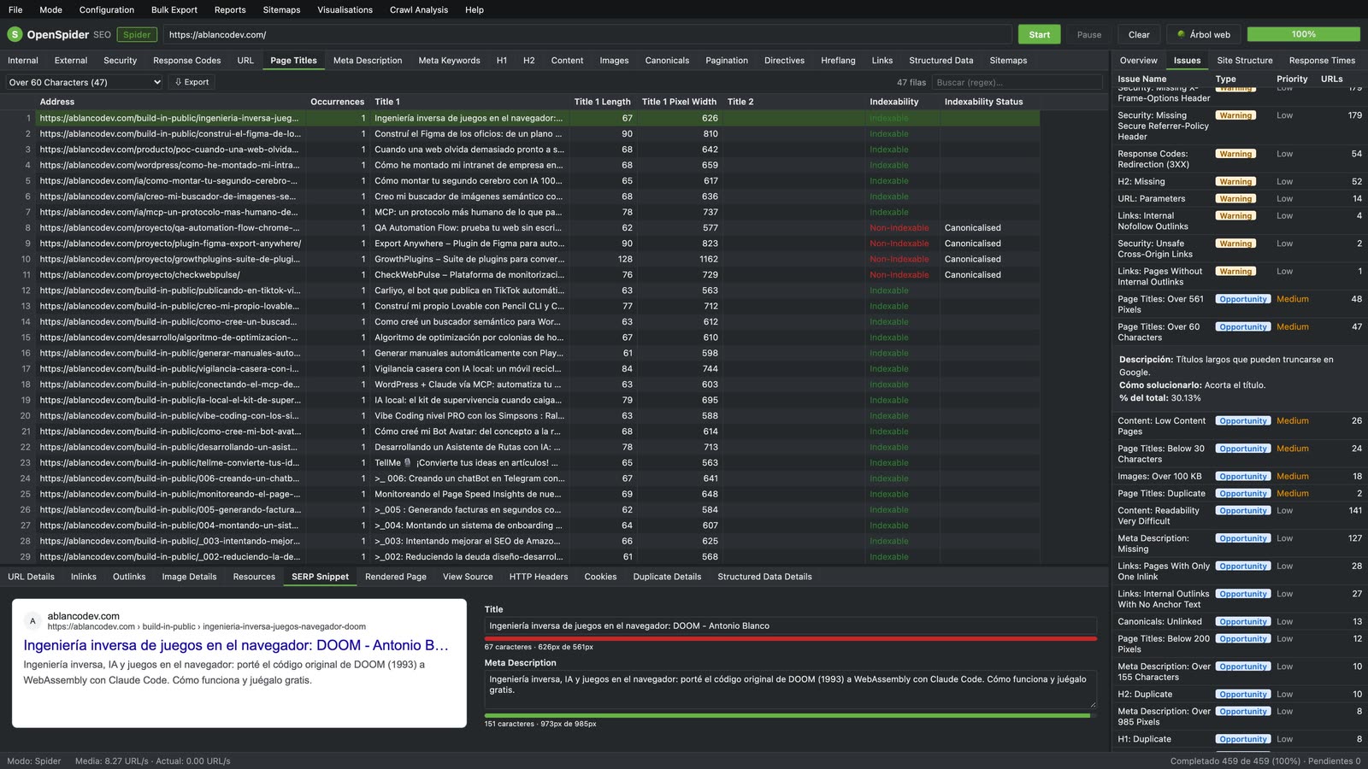This screenshot has height=769, width=1368.
Task: Select the checkwebpulse project URL row
Action: point(520,275)
